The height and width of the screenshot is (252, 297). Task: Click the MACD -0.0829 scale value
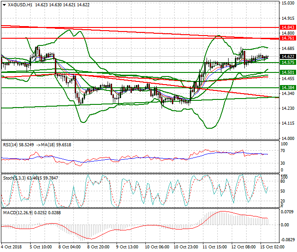[288, 240]
